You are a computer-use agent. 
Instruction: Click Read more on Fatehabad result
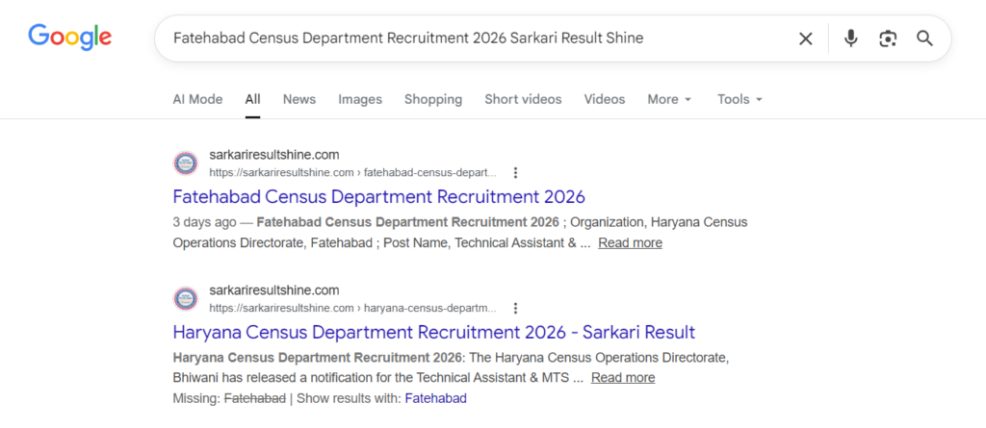click(630, 243)
